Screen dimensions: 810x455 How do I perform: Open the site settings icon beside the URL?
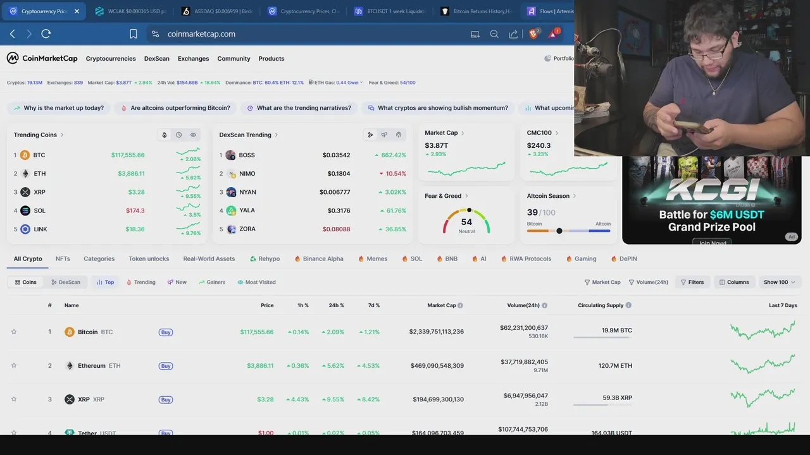click(x=155, y=34)
